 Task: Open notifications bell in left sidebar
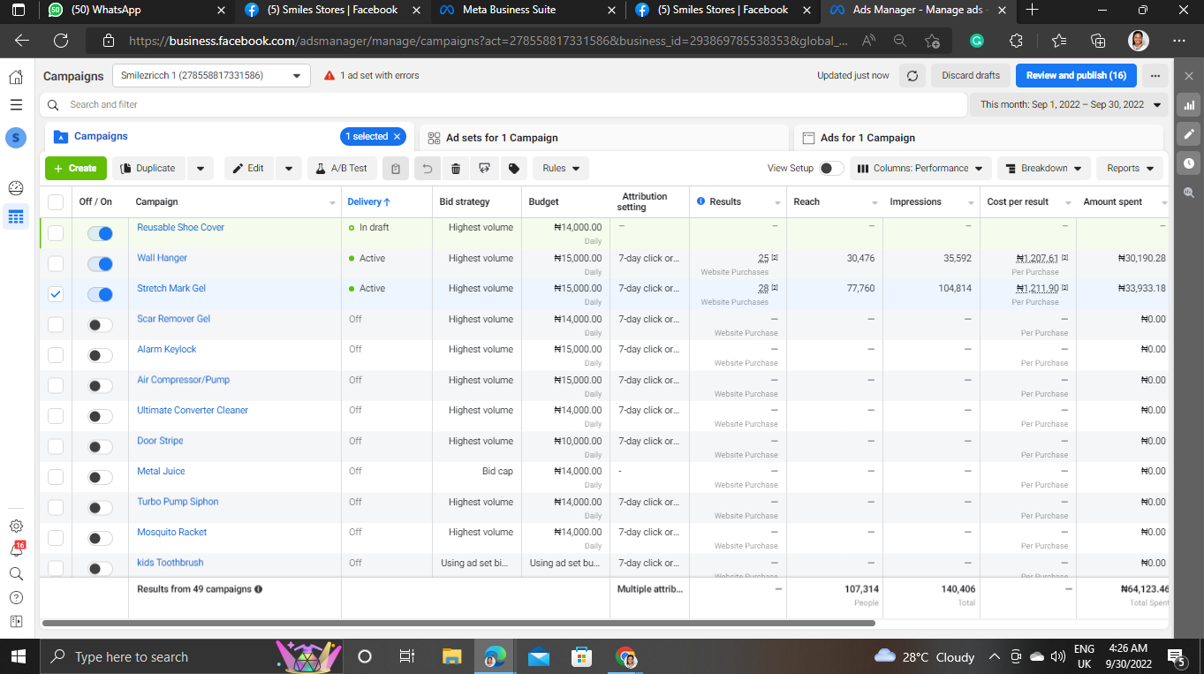(x=16, y=549)
